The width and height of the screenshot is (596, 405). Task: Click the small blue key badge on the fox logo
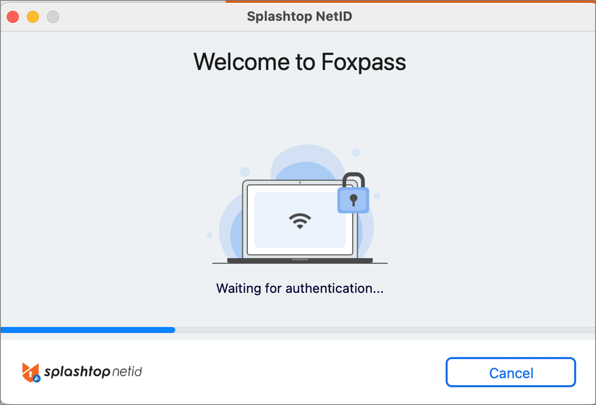click(37, 379)
